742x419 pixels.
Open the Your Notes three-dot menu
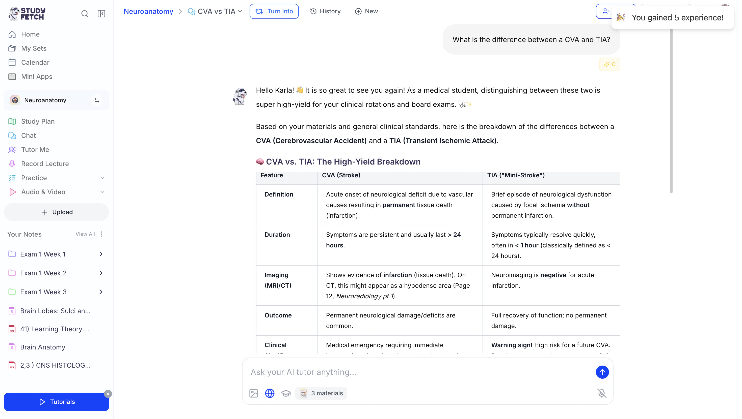pos(101,234)
